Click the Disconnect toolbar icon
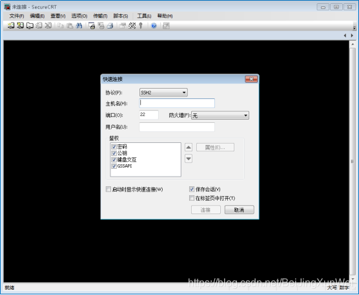 [x=48, y=25]
